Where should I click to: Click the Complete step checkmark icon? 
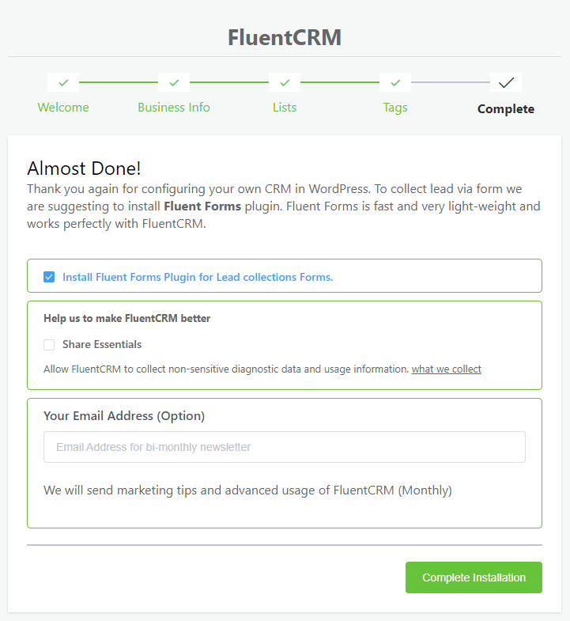click(x=506, y=83)
